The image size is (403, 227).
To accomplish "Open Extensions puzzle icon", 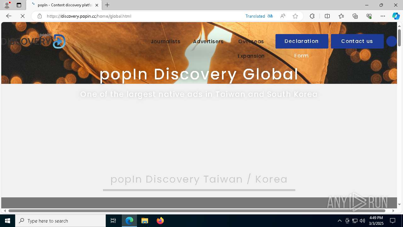I will click(x=312, y=16).
